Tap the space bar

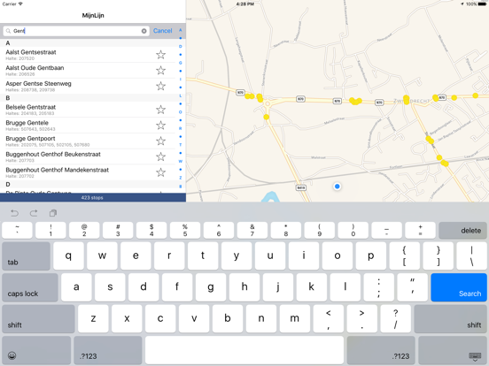[244, 350]
